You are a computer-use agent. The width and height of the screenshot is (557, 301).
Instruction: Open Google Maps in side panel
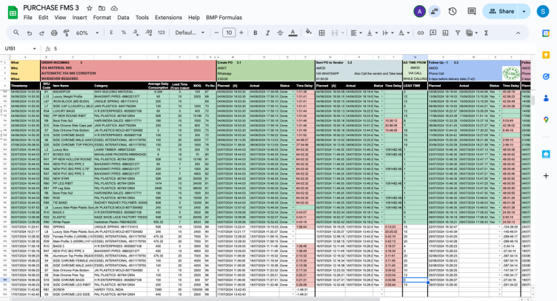[546, 120]
